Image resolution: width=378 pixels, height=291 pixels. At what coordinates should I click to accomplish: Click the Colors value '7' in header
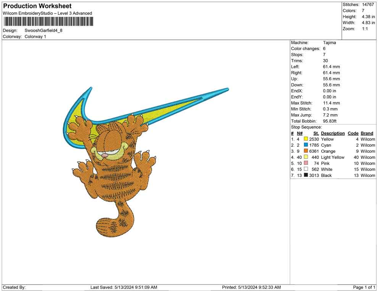click(x=363, y=11)
